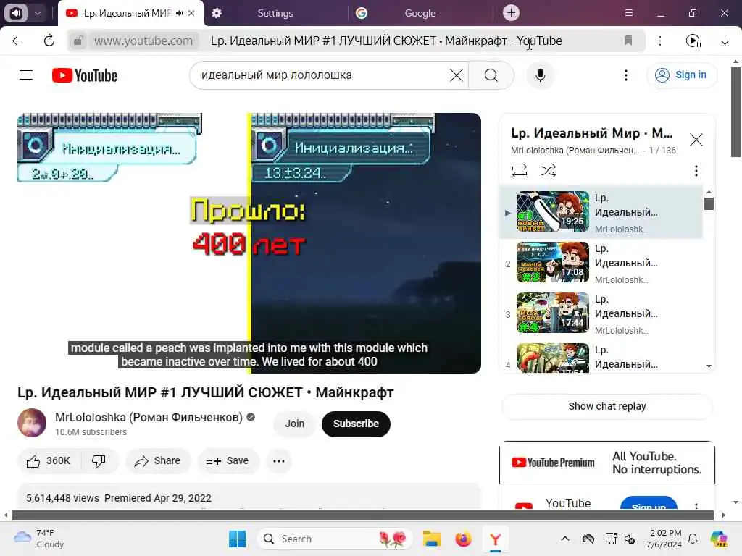Open Yandex Browser taskbar icon
742x556 pixels.
pos(495,539)
